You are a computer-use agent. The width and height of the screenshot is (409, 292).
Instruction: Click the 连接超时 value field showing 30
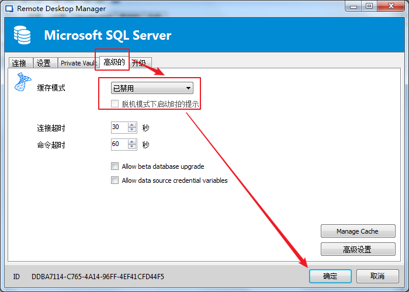pos(119,127)
